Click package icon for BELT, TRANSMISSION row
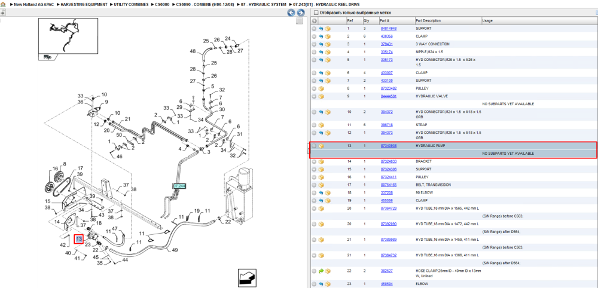This screenshot has height=288, width=598. click(x=321, y=185)
